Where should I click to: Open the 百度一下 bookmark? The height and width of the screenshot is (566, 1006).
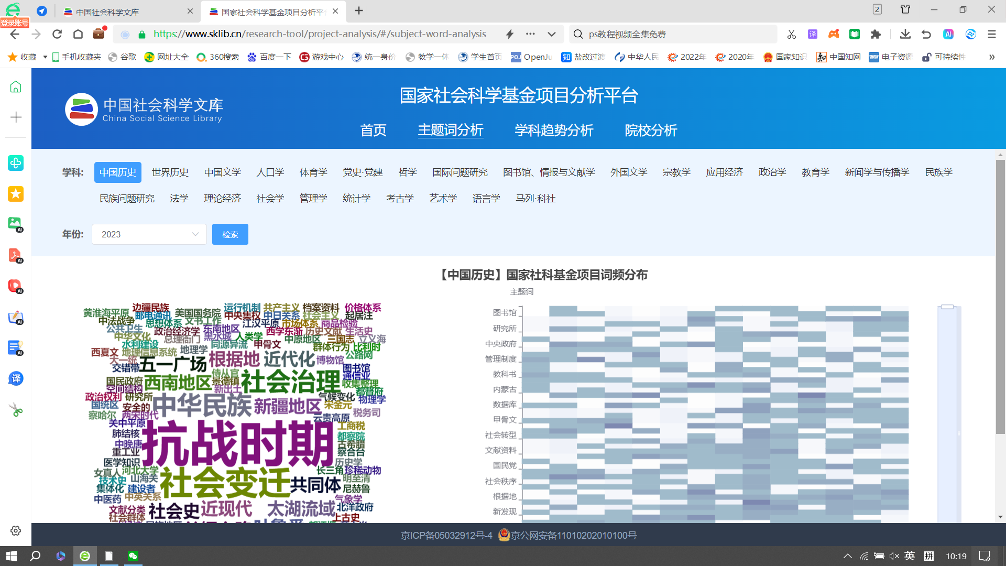coord(269,57)
